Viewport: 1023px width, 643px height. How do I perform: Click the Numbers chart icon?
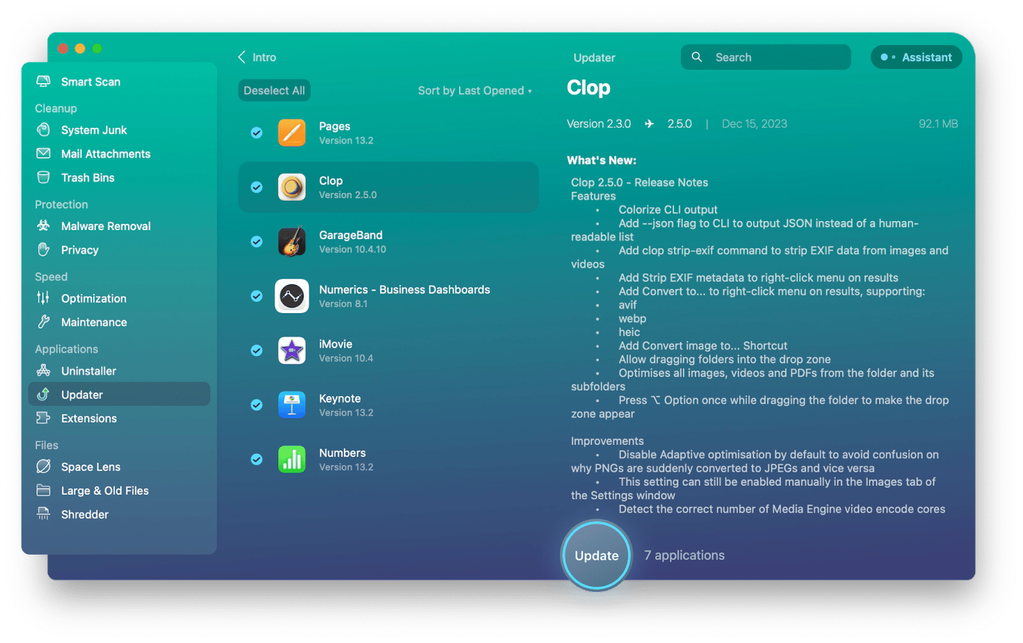[x=292, y=459]
